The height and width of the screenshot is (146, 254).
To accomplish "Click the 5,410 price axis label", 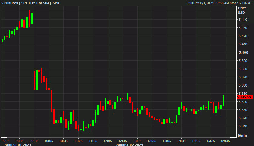I will [243, 44].
